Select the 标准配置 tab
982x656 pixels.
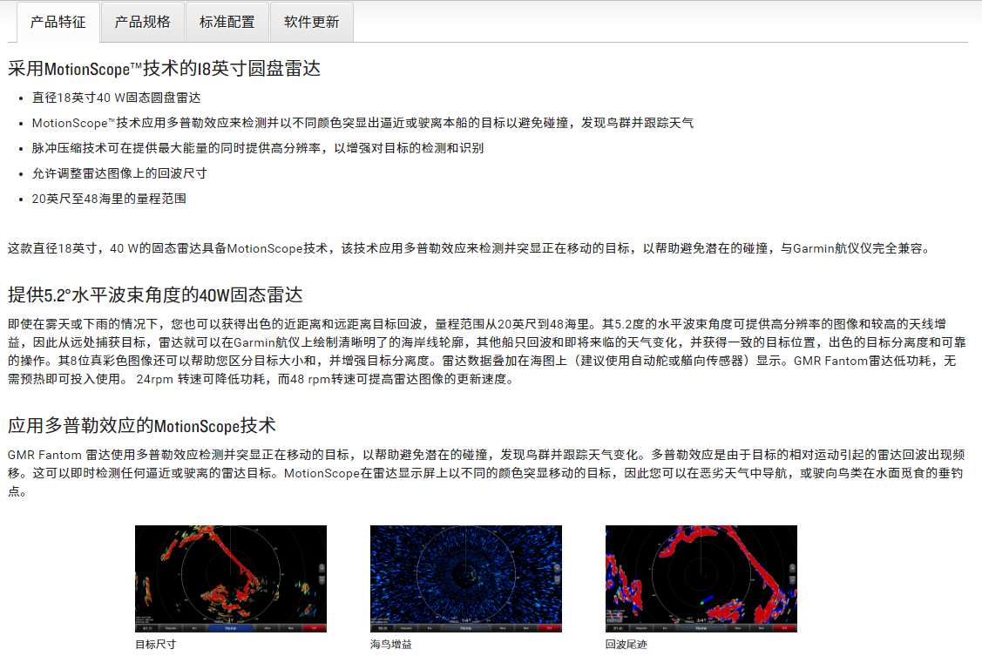coord(227,22)
